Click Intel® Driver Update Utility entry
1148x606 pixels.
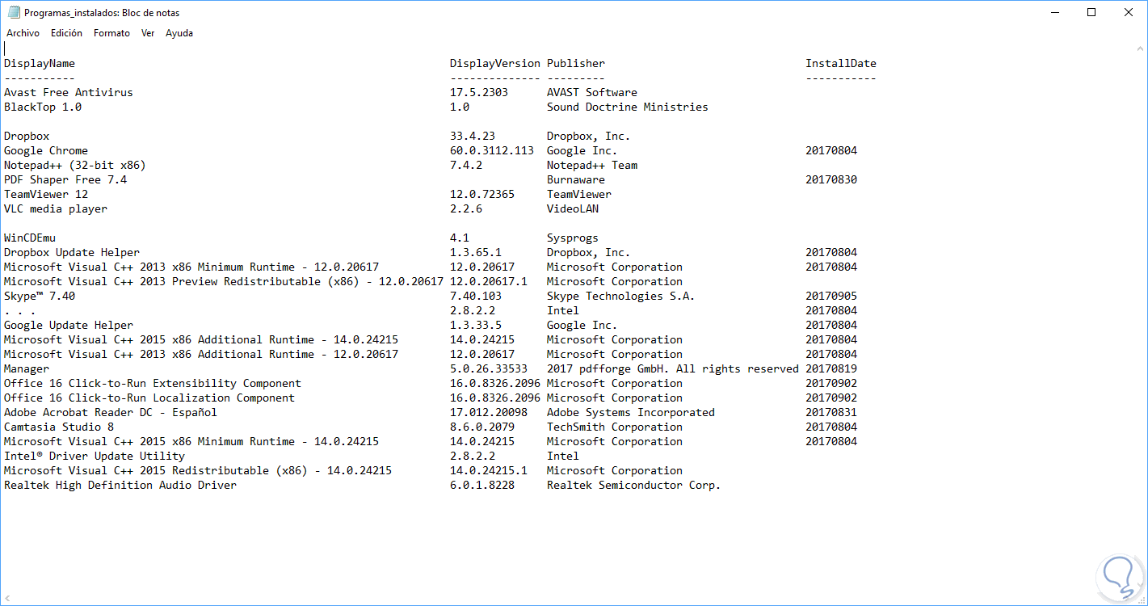pos(95,456)
